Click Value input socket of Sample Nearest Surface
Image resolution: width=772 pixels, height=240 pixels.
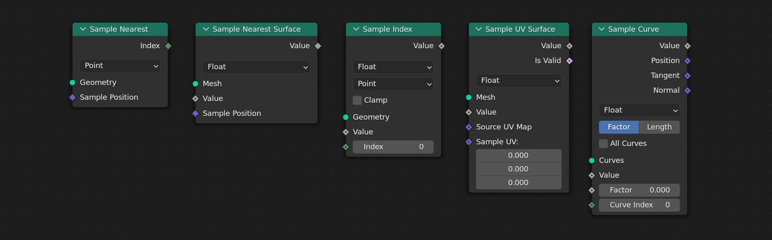195,99
